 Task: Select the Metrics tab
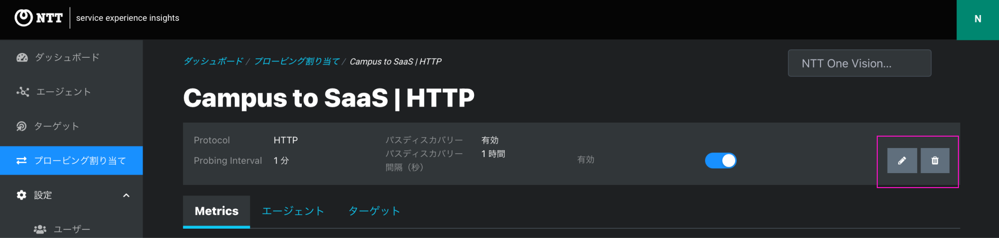point(216,211)
